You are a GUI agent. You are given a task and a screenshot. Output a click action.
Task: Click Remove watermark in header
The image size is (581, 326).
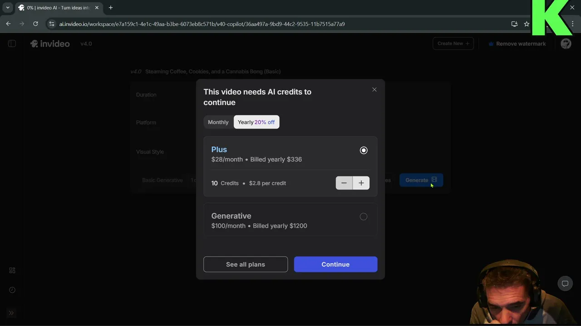[x=517, y=44]
